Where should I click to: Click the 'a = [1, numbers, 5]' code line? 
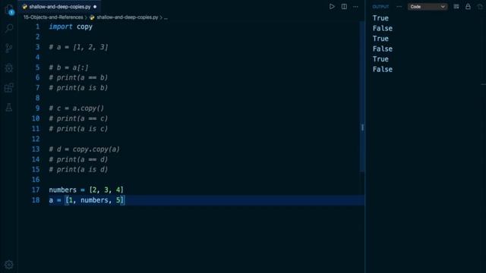coord(87,200)
